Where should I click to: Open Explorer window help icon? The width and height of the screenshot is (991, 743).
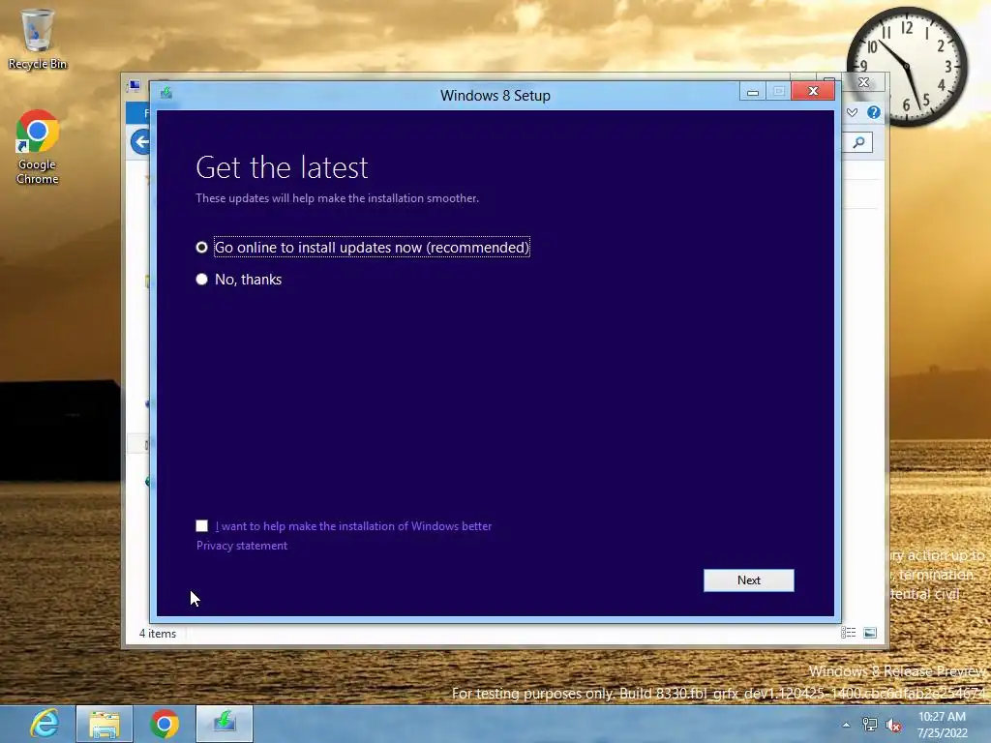pos(874,112)
